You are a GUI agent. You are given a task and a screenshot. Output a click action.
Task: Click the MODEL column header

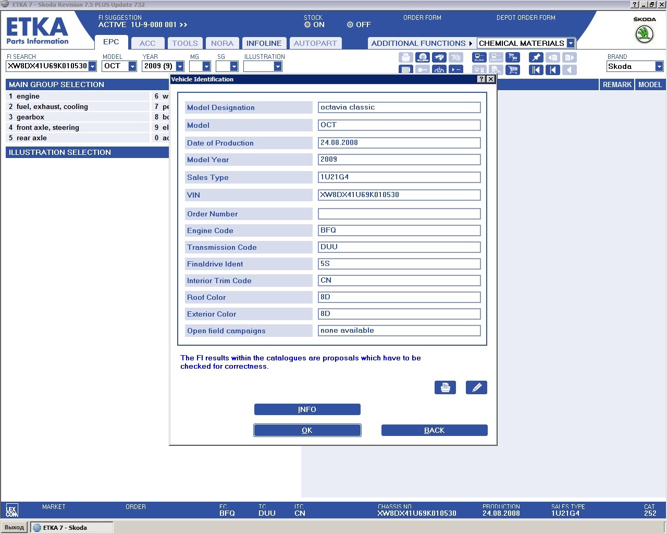click(x=650, y=84)
